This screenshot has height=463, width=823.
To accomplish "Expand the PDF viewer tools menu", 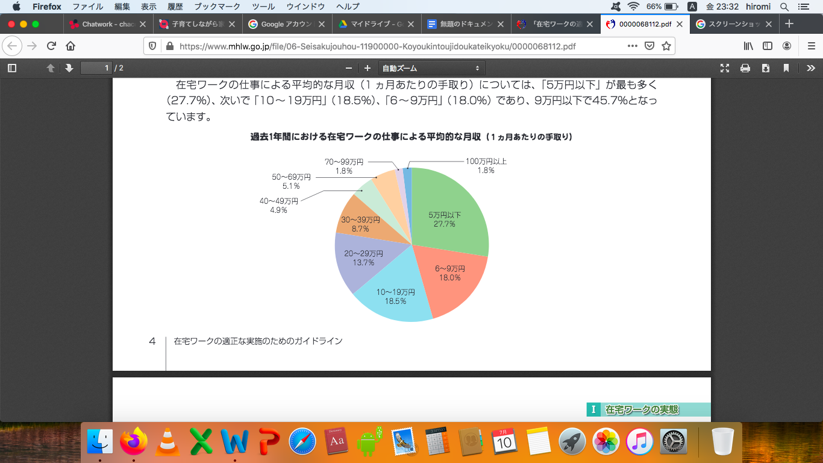I will click(810, 68).
